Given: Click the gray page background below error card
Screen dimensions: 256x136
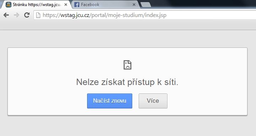Looking at the screenshot, I should click(x=128, y=126).
